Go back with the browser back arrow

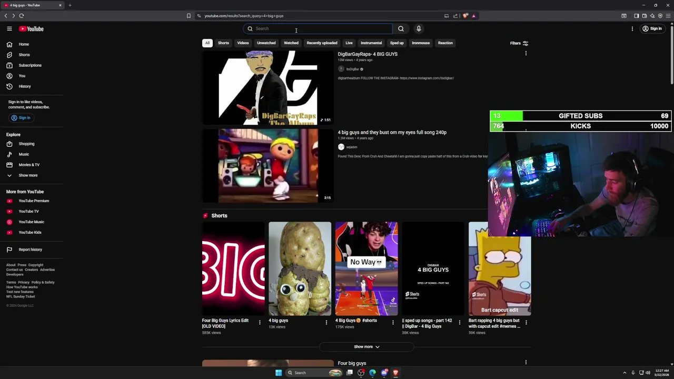click(6, 16)
